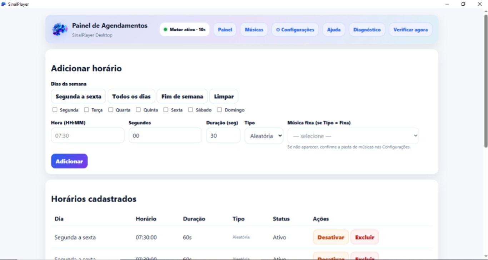The width and height of the screenshot is (488, 260).
Task: Click Excluir for the 07:30:00 schedule
Action: tap(365, 237)
